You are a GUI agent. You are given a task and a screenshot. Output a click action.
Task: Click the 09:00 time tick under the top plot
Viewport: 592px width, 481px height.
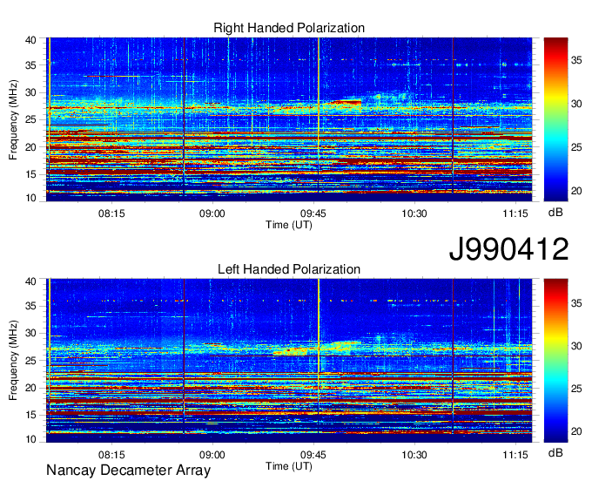(x=212, y=213)
